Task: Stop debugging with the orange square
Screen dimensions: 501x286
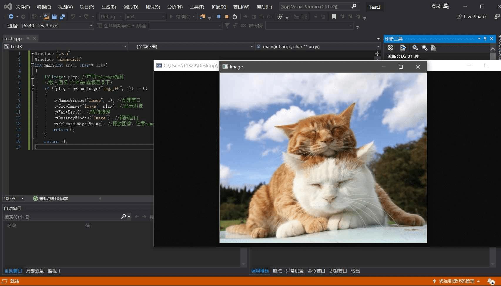Action: (x=227, y=17)
